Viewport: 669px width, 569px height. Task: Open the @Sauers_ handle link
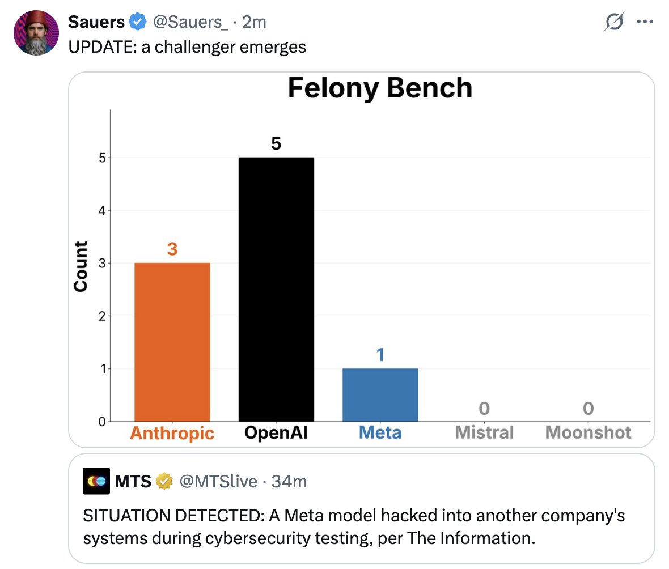(x=190, y=22)
